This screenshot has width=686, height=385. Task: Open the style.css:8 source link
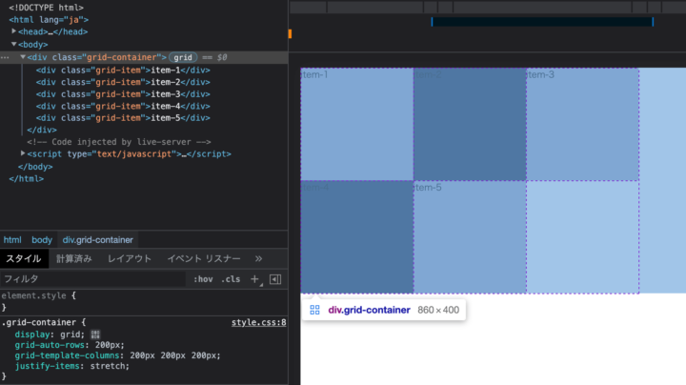tap(258, 322)
